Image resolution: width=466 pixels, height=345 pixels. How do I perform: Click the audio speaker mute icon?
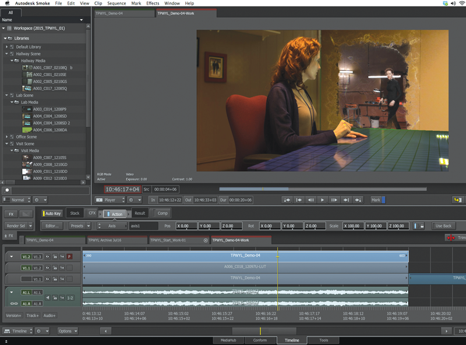click(48, 298)
